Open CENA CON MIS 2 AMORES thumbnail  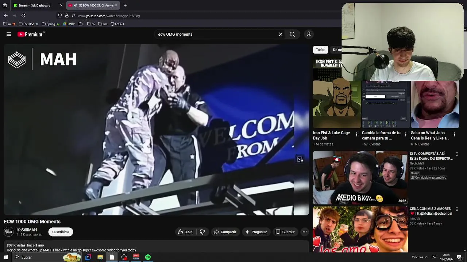(x=360, y=229)
